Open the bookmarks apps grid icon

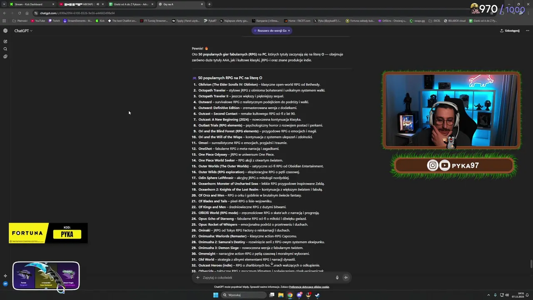(5, 20)
